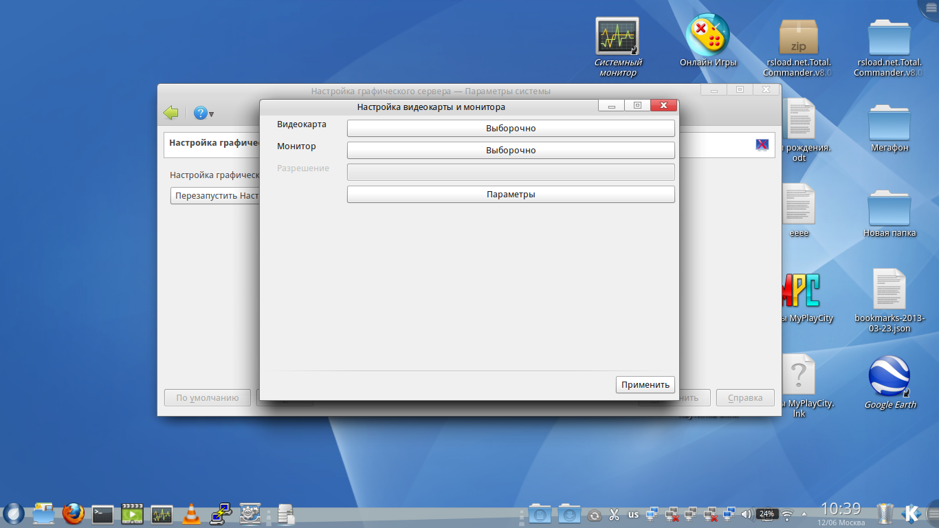Image resolution: width=939 pixels, height=528 pixels.
Task: Click Справка in the System Settings window
Action: 745,397
